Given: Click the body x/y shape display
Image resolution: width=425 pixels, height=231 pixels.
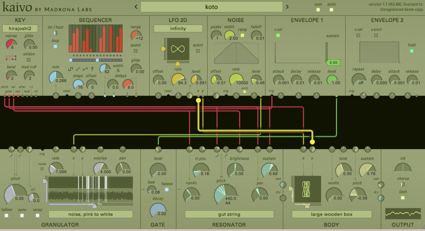Looking at the screenshot, I should click(x=308, y=189).
